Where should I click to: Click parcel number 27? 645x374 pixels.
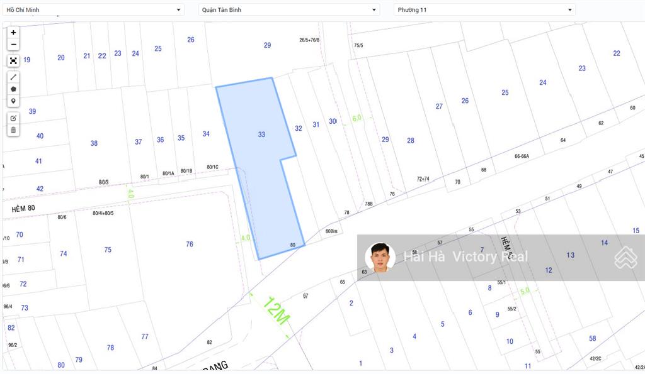click(439, 106)
